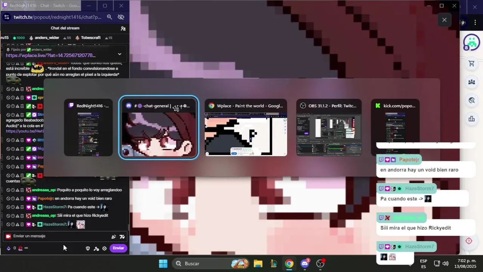The height and width of the screenshot is (272, 483).
Task: Click the mod tools sword icon
Action: click(96, 248)
